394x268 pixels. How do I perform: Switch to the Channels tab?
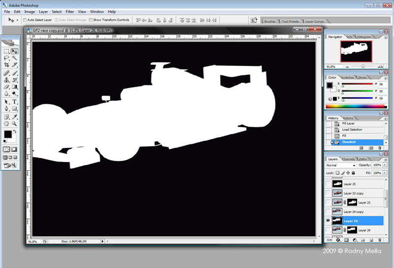pyautogui.click(x=348, y=159)
